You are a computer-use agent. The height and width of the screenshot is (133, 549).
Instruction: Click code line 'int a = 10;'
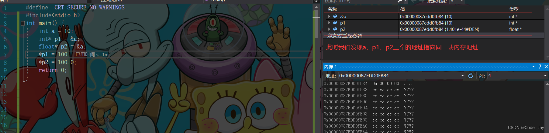coord(56,31)
